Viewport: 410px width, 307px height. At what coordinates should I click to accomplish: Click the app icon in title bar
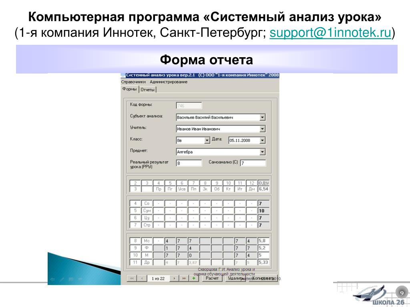[x=123, y=75]
